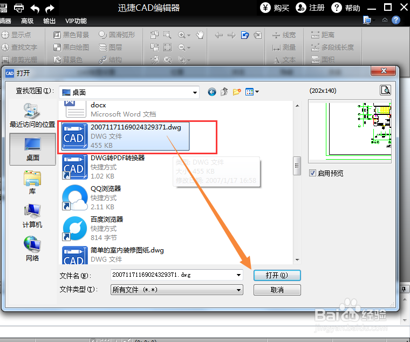This screenshot has width=410, height=342.
Task: Open the 帮助 help button
Action: [346, 8]
